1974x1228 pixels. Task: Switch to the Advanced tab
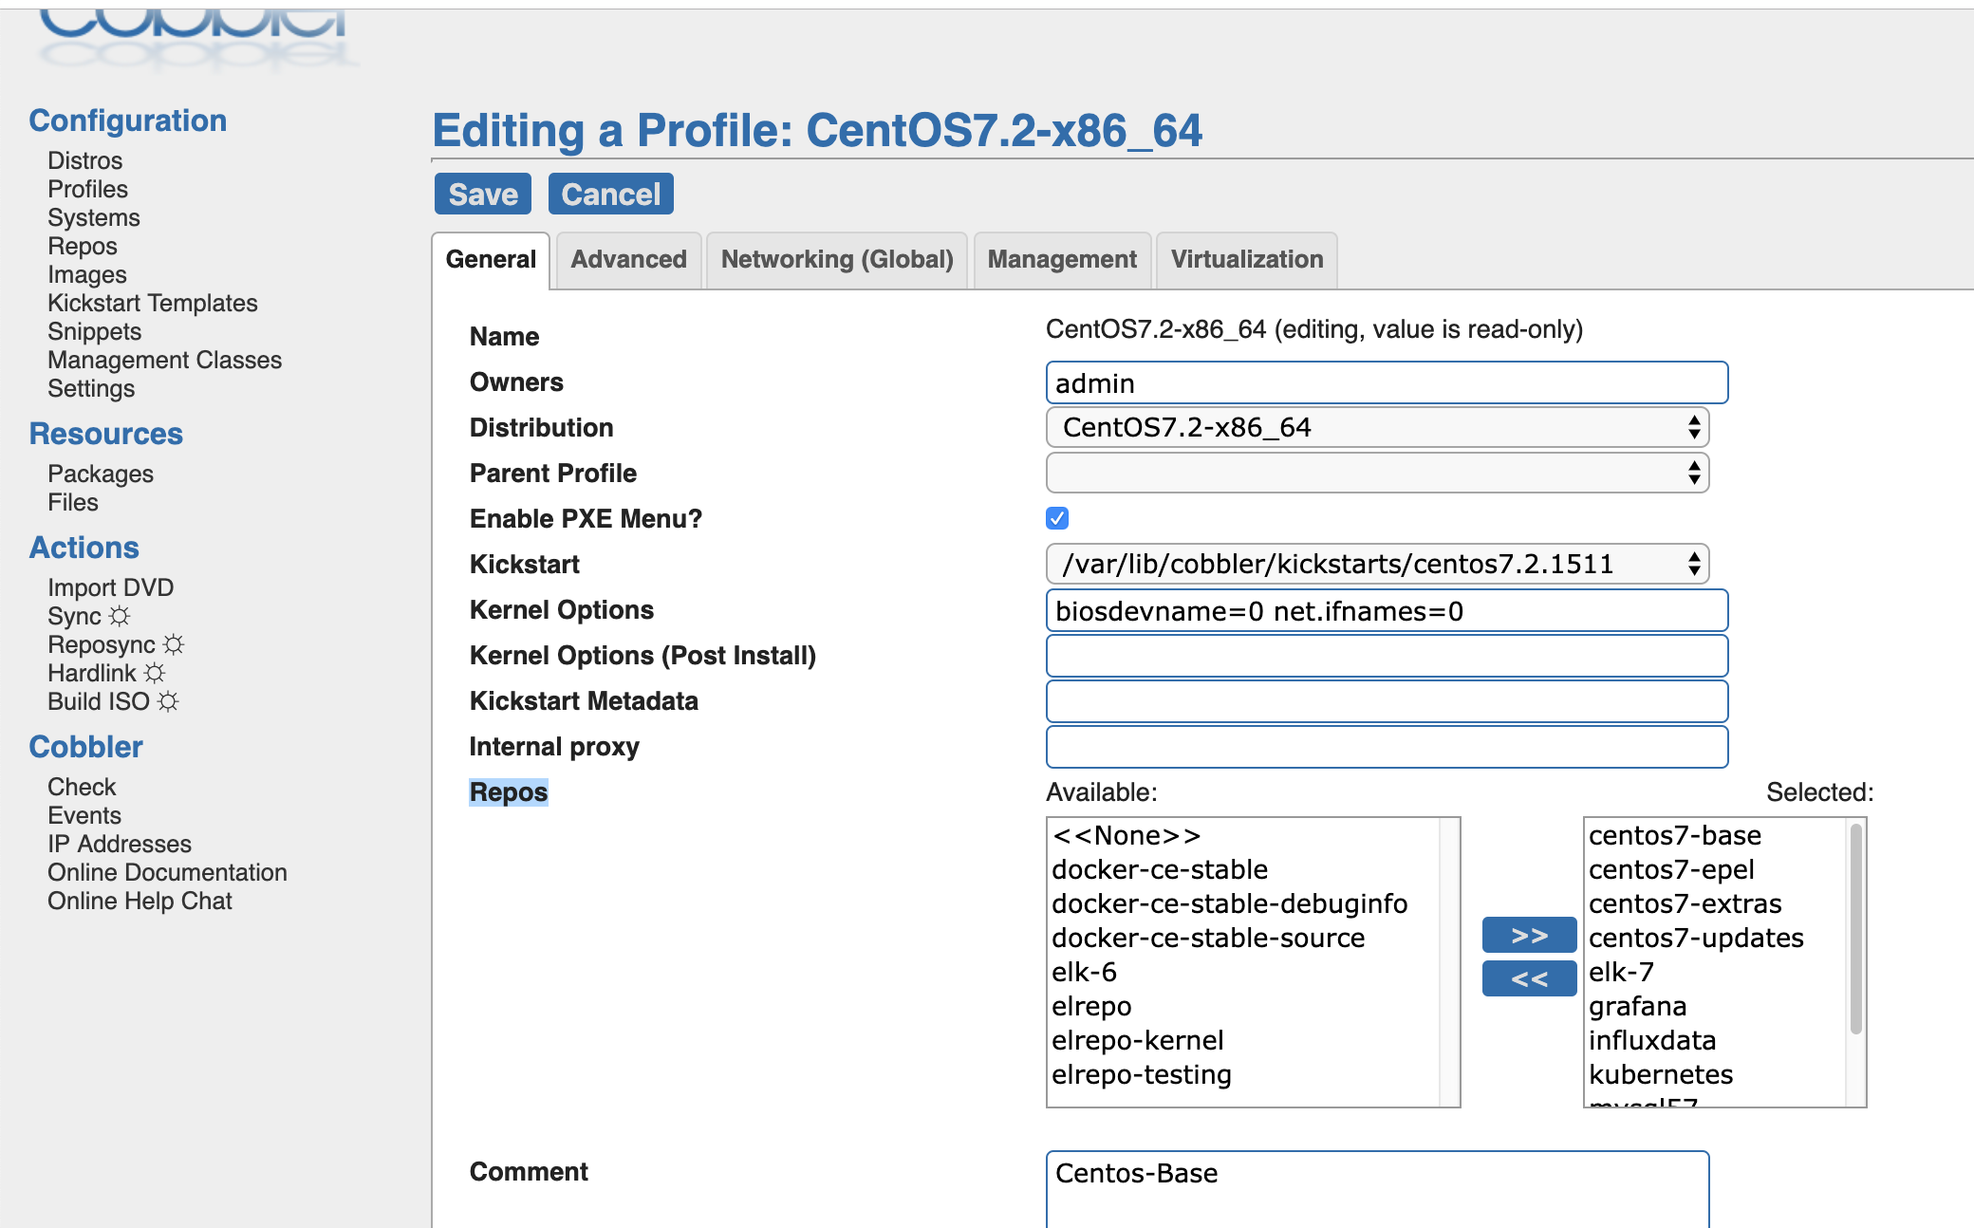point(628,260)
